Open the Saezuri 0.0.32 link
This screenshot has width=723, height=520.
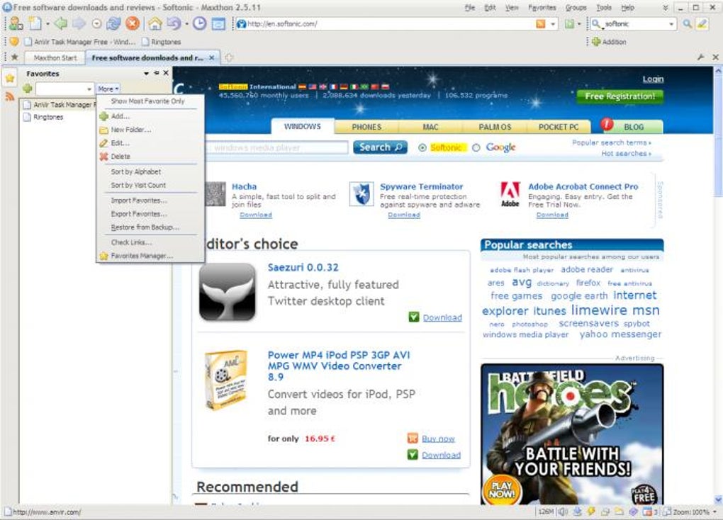point(303,267)
